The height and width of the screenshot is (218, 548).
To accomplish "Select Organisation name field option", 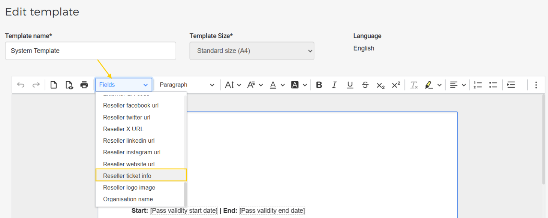I will pyautogui.click(x=128, y=199).
